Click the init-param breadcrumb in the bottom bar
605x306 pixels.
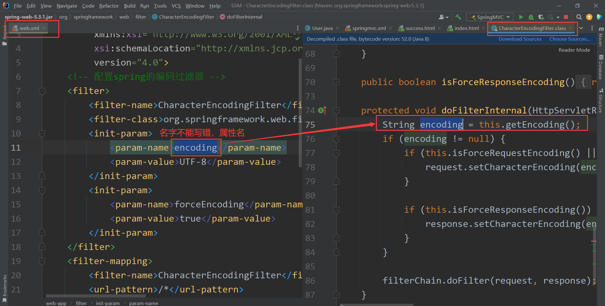[108, 303]
